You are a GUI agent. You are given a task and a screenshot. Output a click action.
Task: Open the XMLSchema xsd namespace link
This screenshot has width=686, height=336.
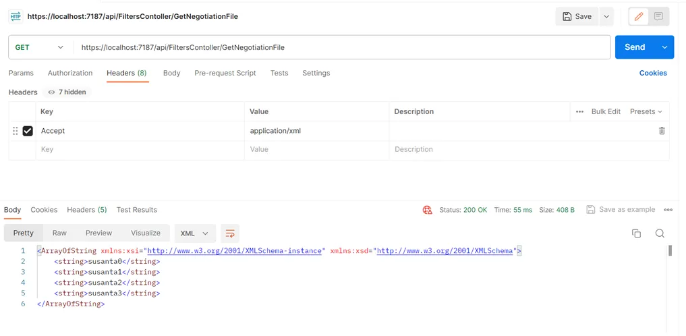point(445,251)
